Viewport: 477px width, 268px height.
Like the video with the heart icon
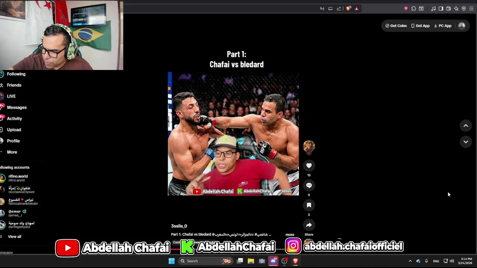pyautogui.click(x=309, y=166)
